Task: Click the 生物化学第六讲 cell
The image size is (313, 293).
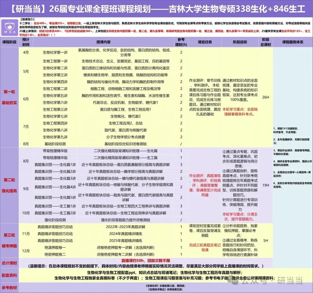Action: pyautogui.click(x=55, y=102)
